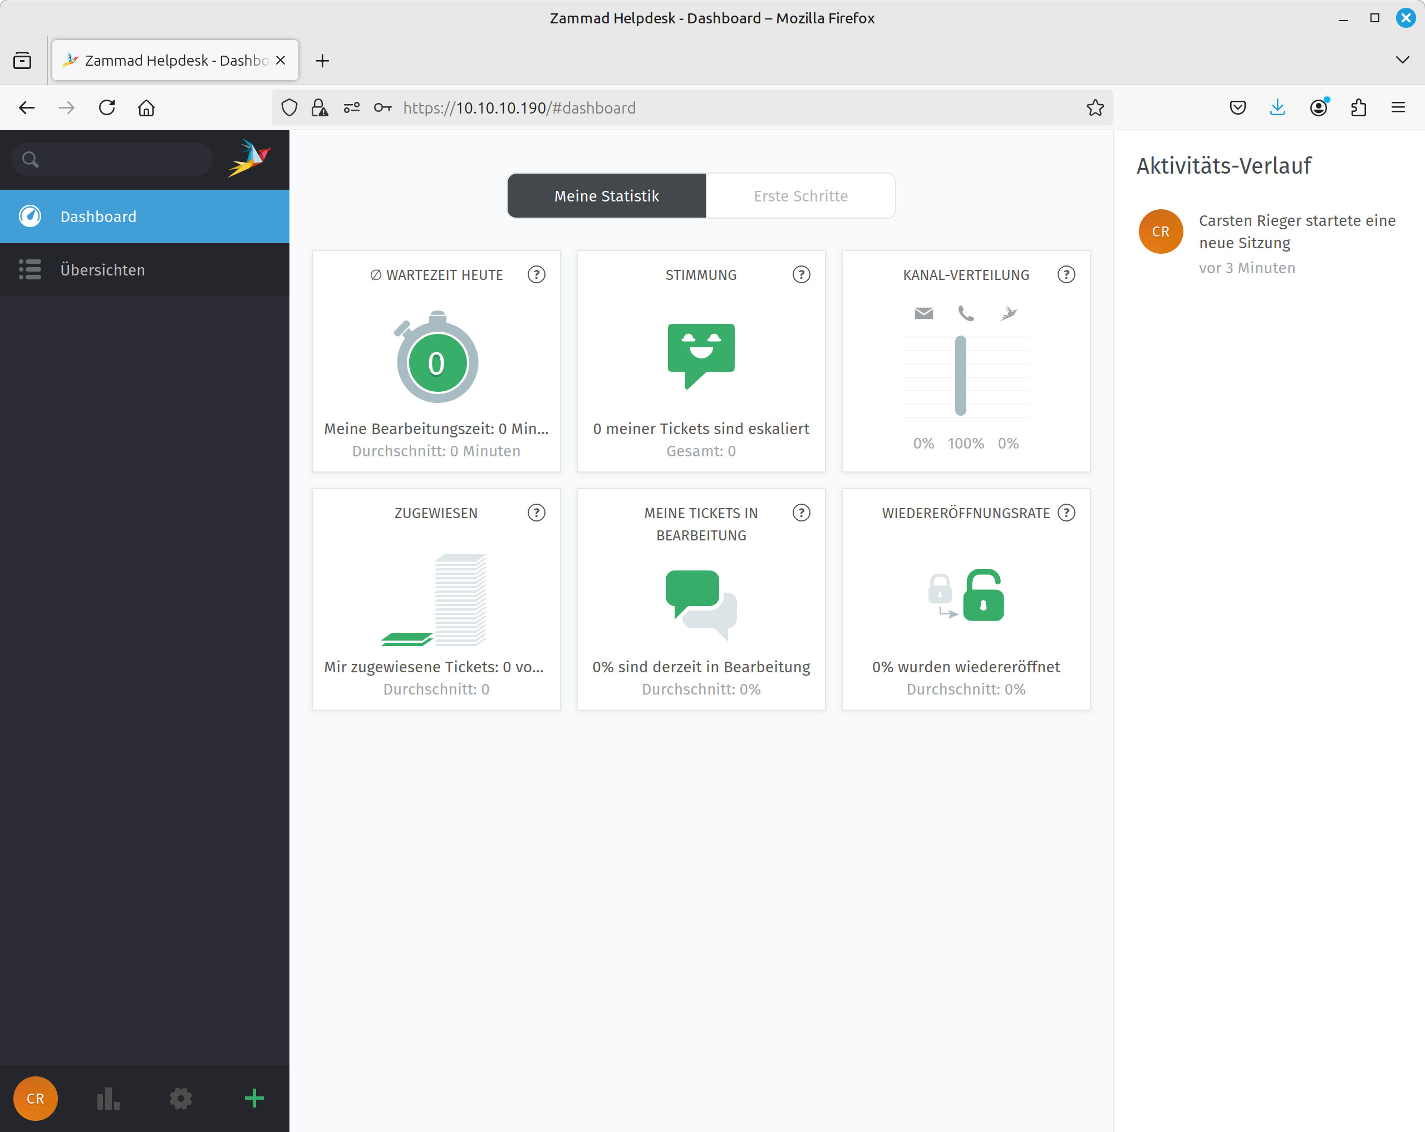Show help for Wartezeit Heute card
The height and width of the screenshot is (1132, 1425).
[x=536, y=274]
